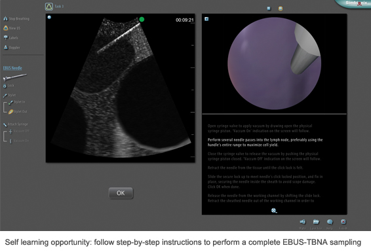Click the Task 3 triangle icon
Image resolution: width=371 pixels, height=252 pixels.
(x=49, y=7)
